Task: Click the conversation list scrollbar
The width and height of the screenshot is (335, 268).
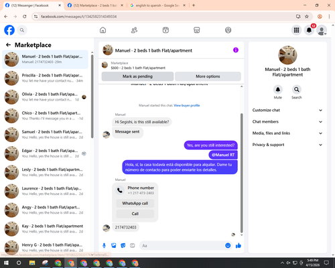Action: coord(92,96)
